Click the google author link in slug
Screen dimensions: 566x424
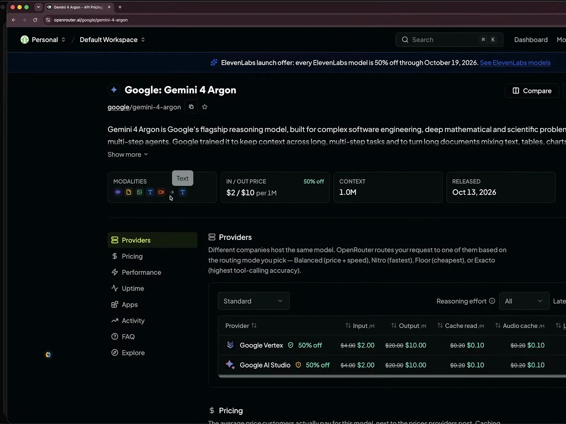(119, 107)
